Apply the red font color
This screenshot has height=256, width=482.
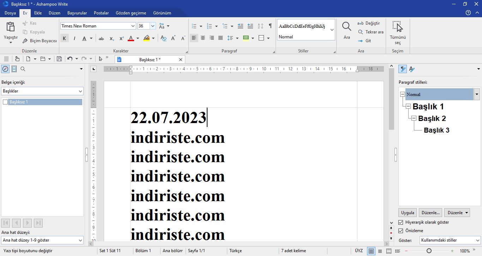(131, 38)
